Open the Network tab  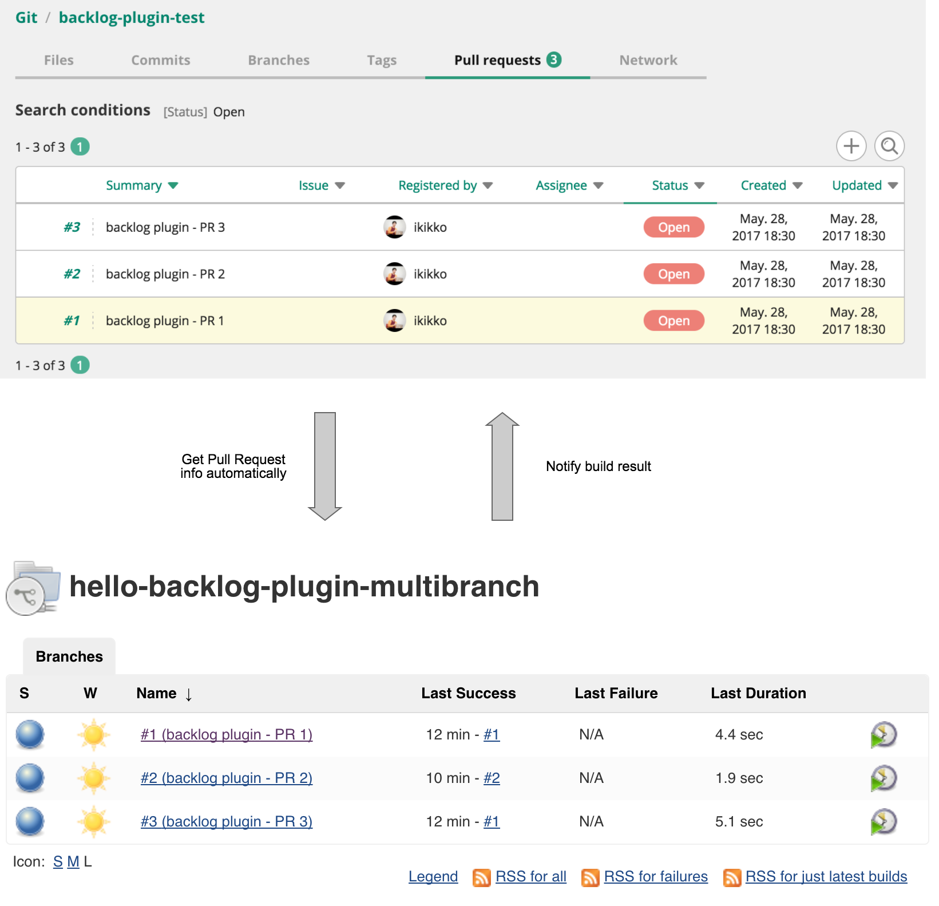click(648, 60)
